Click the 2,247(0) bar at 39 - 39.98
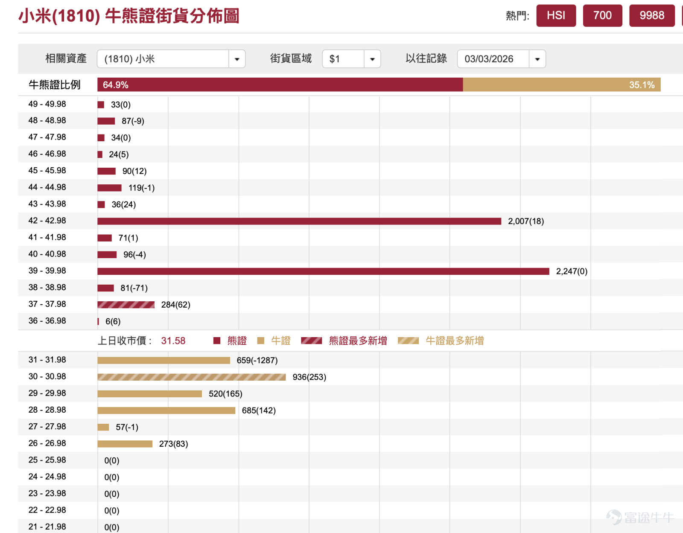 pos(323,271)
